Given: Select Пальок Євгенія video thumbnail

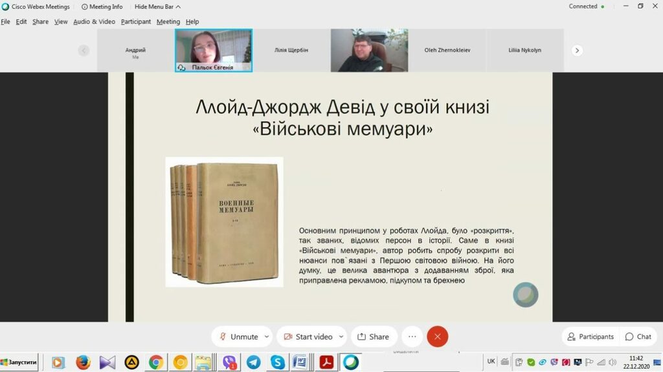Looking at the screenshot, I should tap(214, 50).
